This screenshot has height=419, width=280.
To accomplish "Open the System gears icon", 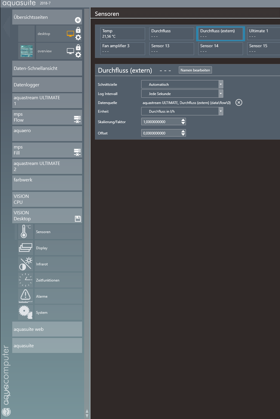I will 26,312.
